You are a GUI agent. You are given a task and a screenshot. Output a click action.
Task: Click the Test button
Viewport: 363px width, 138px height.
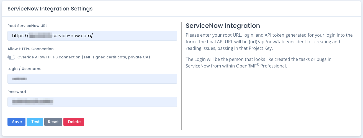coord(35,122)
